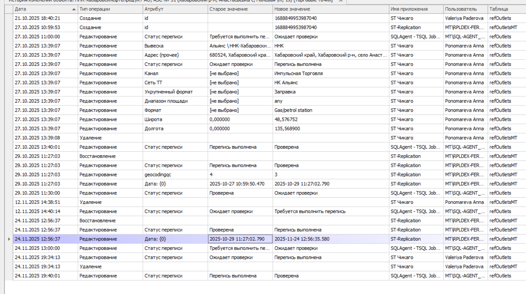
Task: Select the new value cell 'any'
Action: pyautogui.click(x=331, y=101)
